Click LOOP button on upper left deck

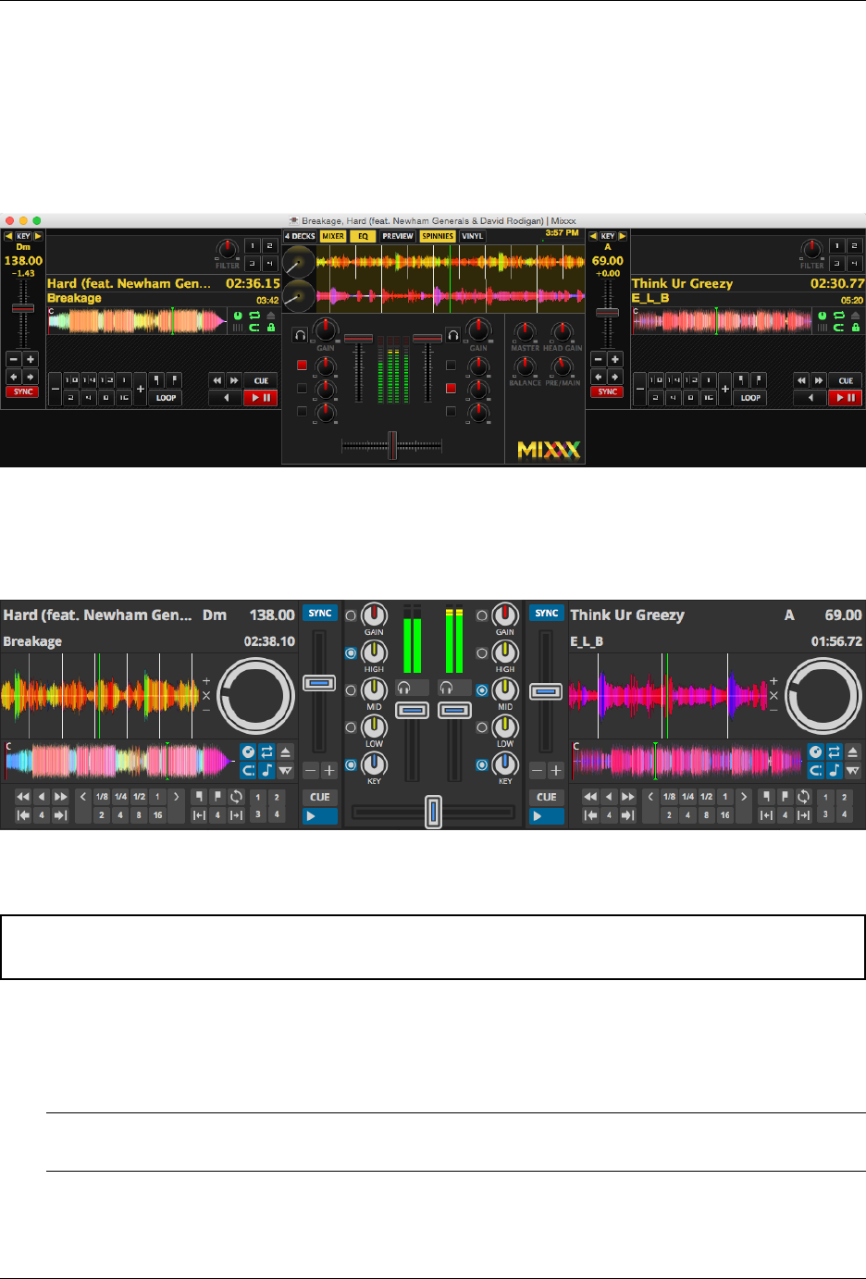166,398
